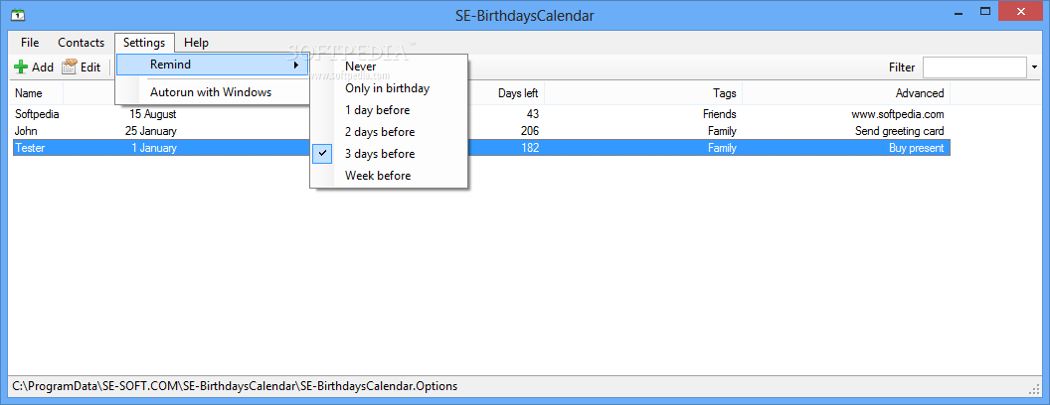
Task: Open the Help menu
Action: (196, 43)
